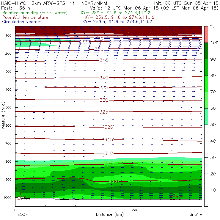
Task: Click the 50-60% light teal colorbar swatch
Action: 206,117
